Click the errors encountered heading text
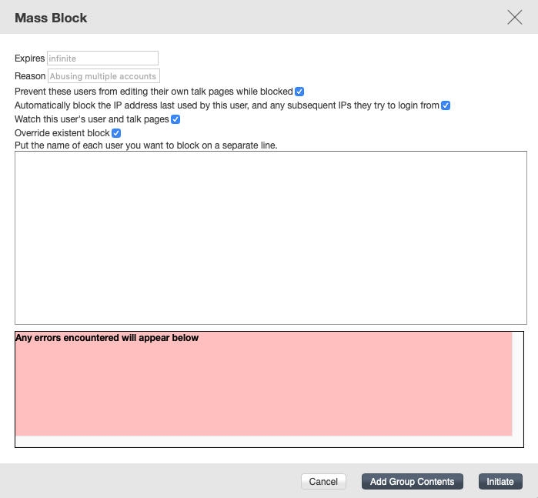This screenshot has height=498, width=538. click(x=107, y=338)
